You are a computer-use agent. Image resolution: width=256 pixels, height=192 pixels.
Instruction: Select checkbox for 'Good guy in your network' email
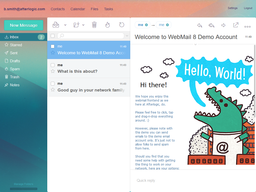52,83
